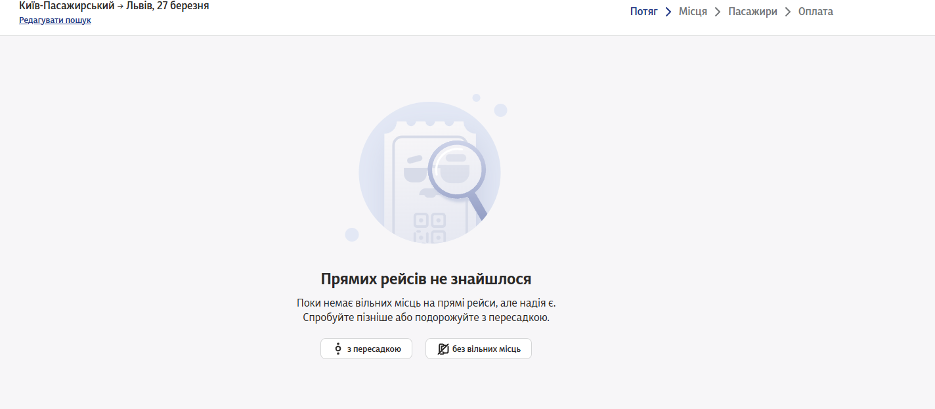Screen dimensions: 935x409
Task: Select the 'Потяг' breadcrumb step
Action: pos(643,12)
